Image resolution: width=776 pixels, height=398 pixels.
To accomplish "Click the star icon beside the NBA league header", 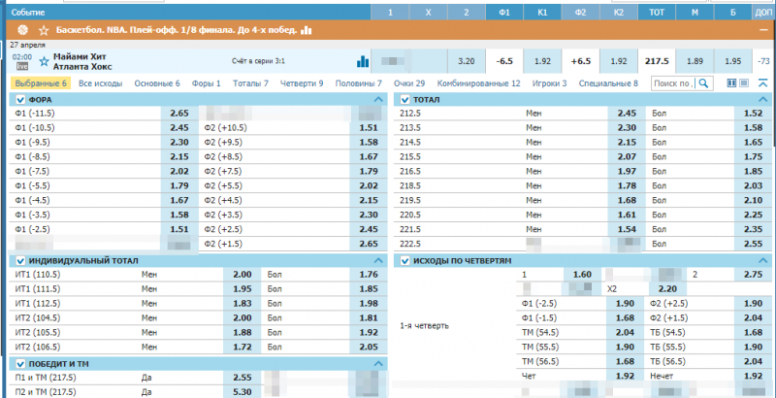I will pos(44,31).
